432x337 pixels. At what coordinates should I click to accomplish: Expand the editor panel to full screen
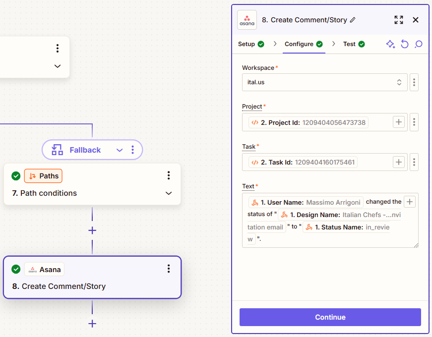point(399,20)
